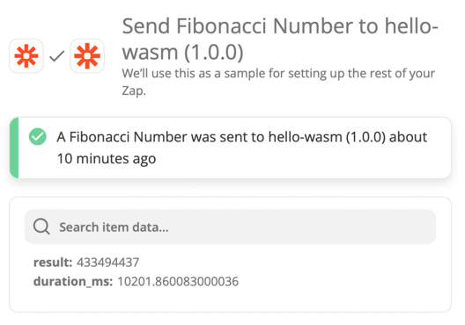Click "wasm (1.0.0)" in the heading
Screen dimensions: 465x325
pyautogui.click(x=182, y=52)
